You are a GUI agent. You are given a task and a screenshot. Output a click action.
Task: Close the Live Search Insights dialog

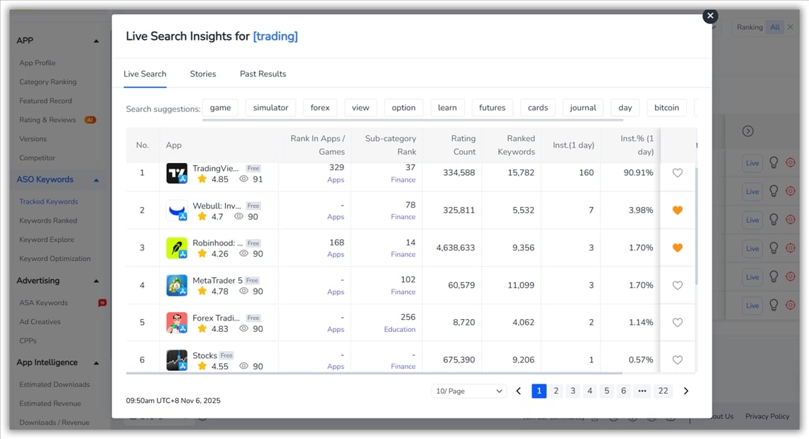[710, 16]
